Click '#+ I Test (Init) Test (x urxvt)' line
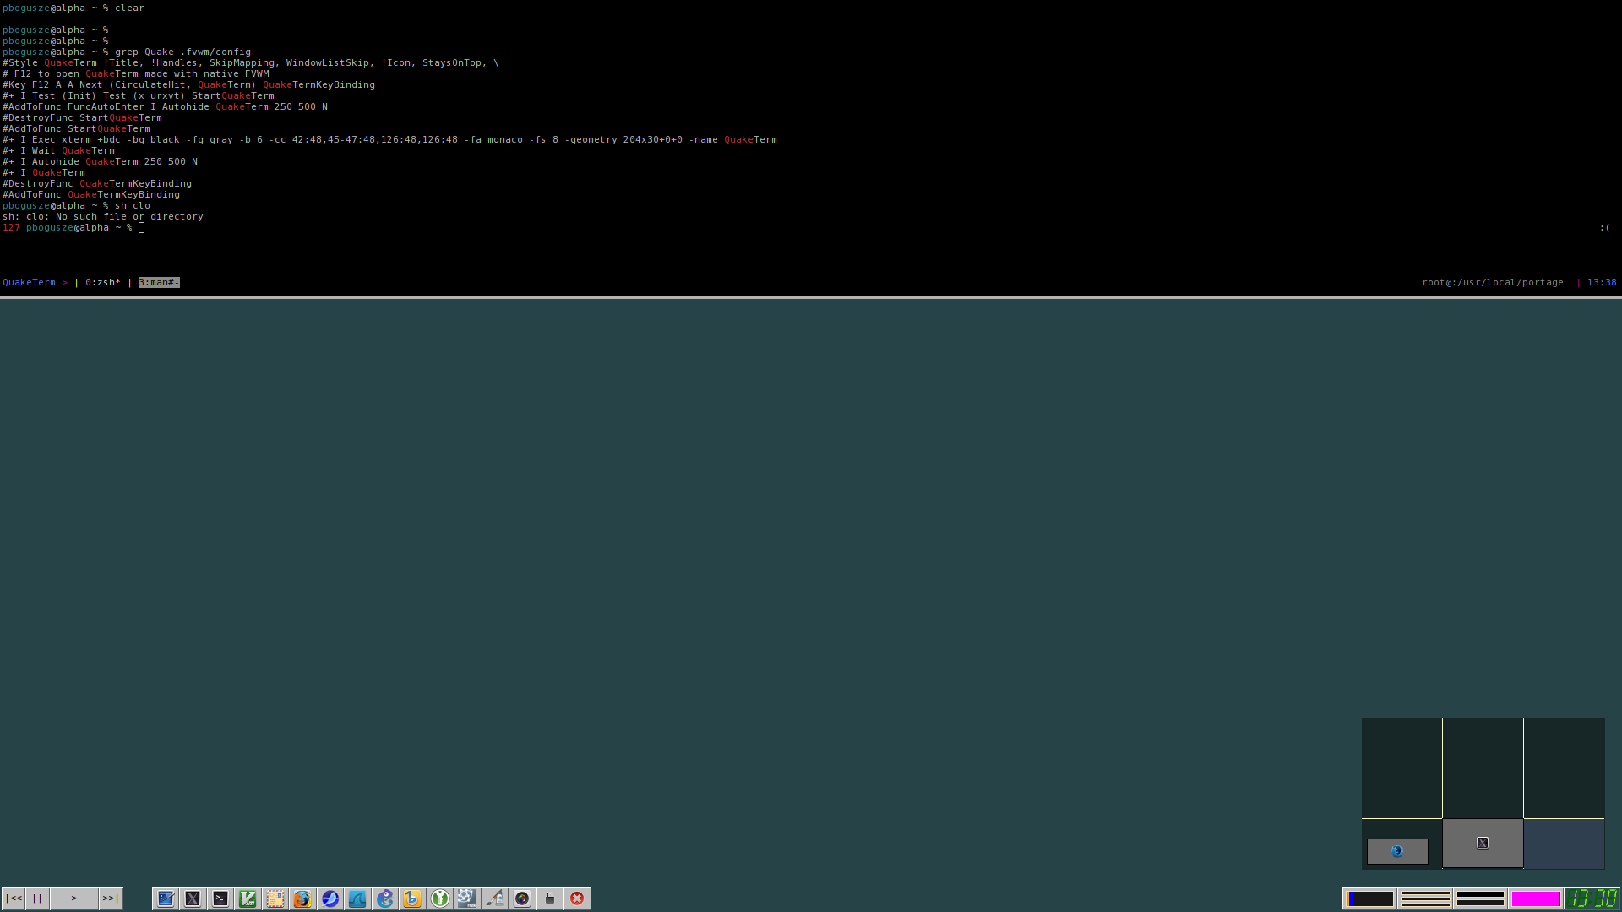1622x912 pixels. point(139,95)
